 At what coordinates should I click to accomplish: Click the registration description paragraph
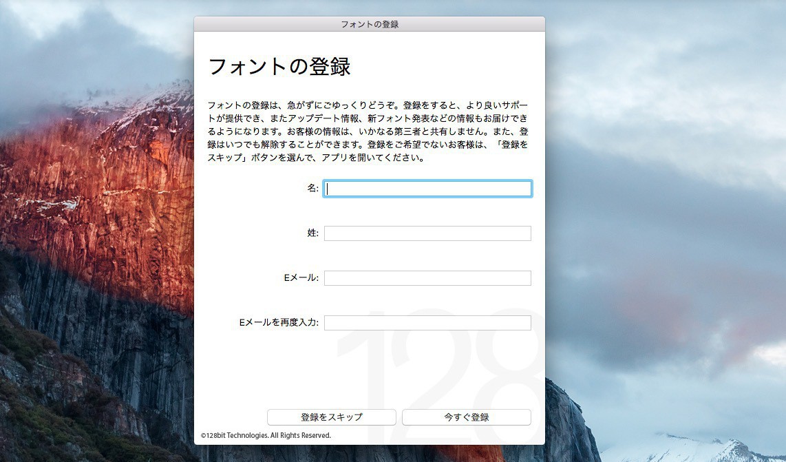(368, 132)
